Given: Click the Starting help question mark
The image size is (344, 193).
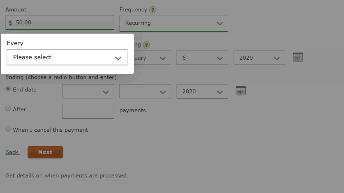Looking at the screenshot, I should [x=146, y=45].
